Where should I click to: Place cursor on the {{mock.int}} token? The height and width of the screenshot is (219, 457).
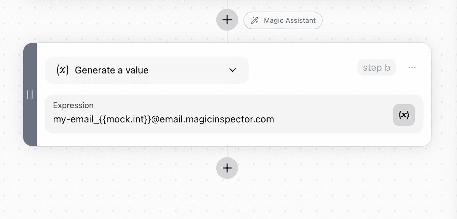125,119
